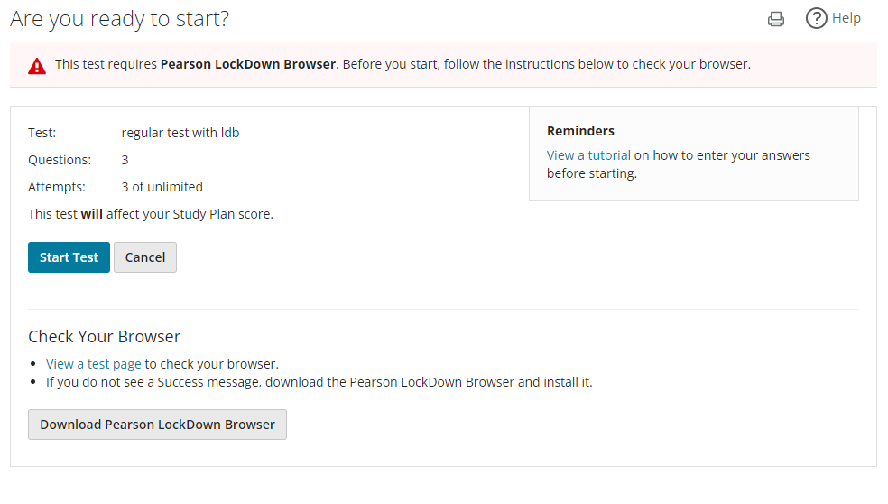Screen dimensions: 888x504
Task: Click the red warning triangle icon
Action: point(37,65)
